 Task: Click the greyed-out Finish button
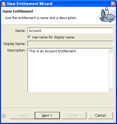[74, 116]
